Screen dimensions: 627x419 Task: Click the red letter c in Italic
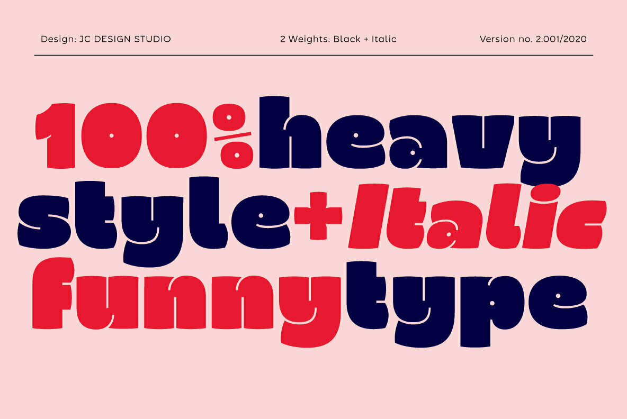pos(580,222)
